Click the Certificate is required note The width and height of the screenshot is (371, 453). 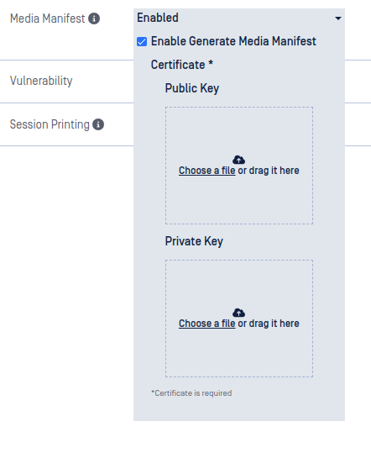(x=191, y=393)
